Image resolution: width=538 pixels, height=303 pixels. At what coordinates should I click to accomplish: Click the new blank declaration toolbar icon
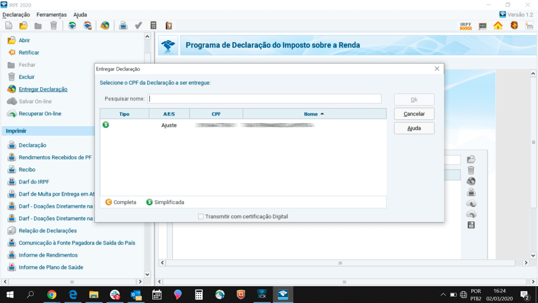tap(9, 26)
